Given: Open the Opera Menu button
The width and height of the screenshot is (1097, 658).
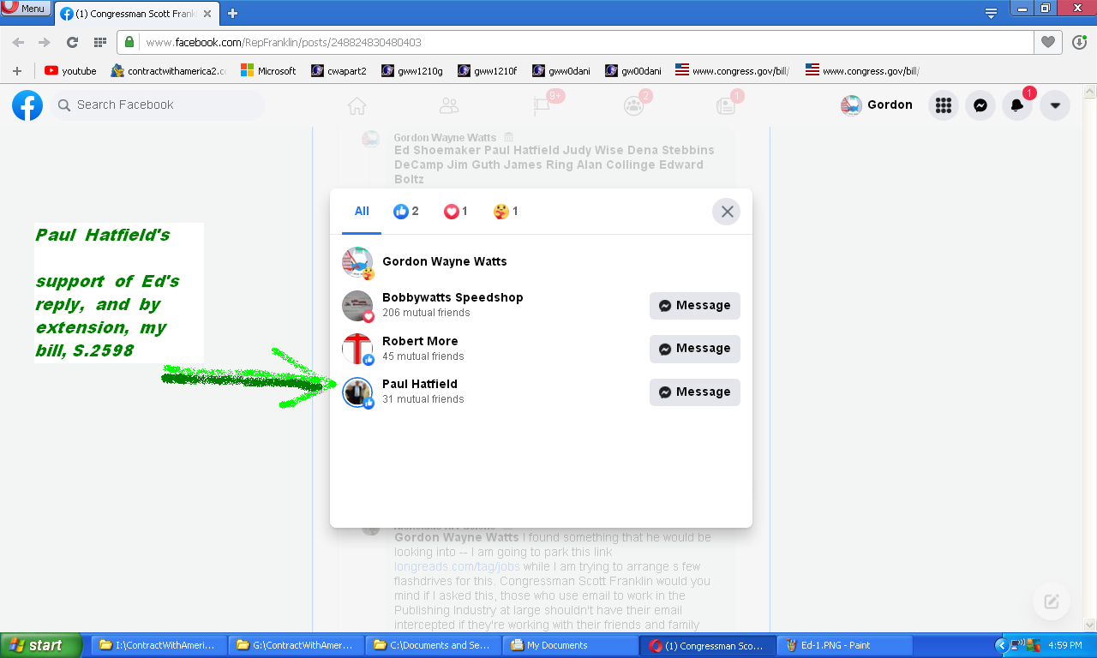Looking at the screenshot, I should [26, 8].
